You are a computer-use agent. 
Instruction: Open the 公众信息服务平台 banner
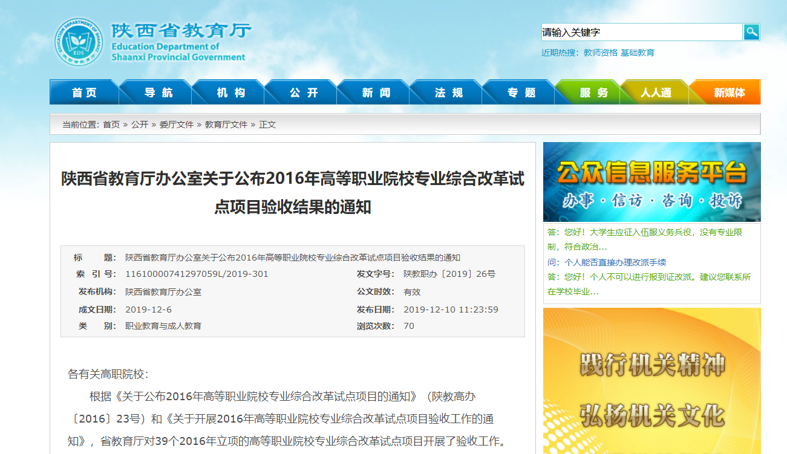coord(651,182)
